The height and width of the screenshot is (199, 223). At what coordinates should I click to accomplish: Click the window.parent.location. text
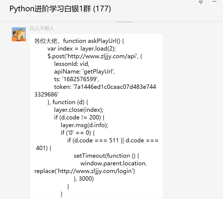click(114, 163)
